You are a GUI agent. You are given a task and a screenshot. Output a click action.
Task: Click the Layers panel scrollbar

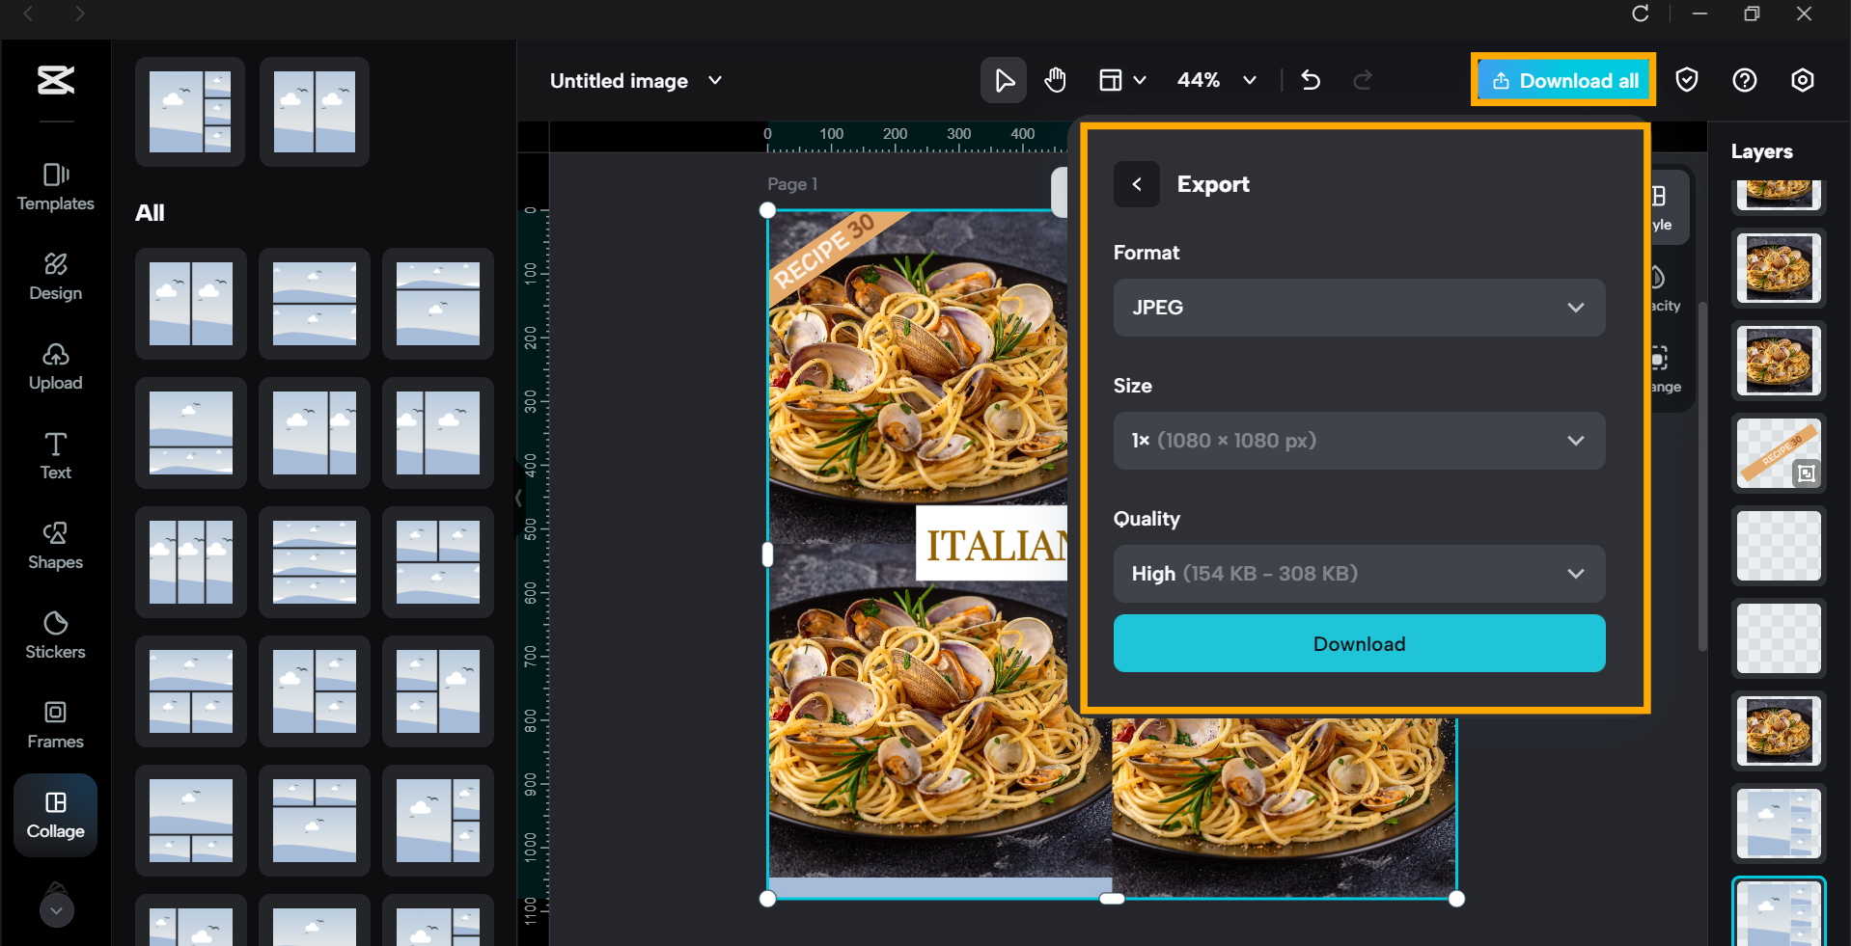coord(1702,476)
